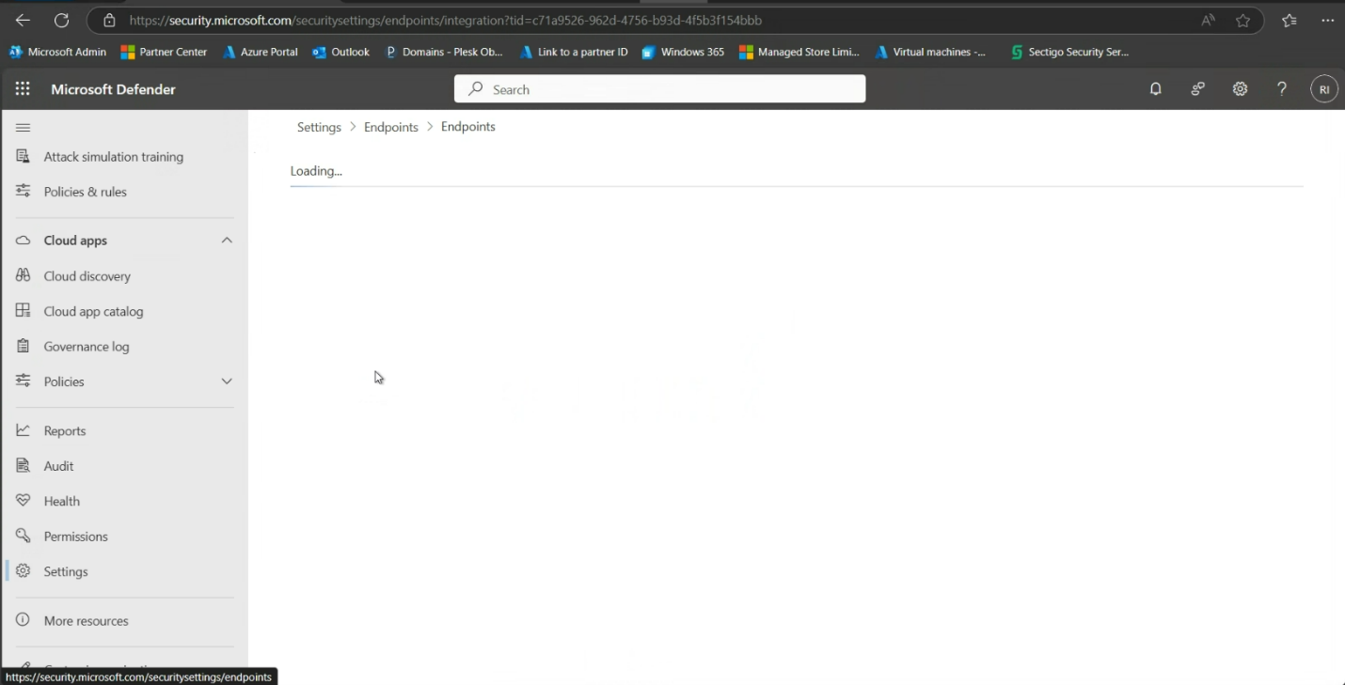The image size is (1345, 685).
Task: Open the Azure Portal bookmark
Action: 260,52
